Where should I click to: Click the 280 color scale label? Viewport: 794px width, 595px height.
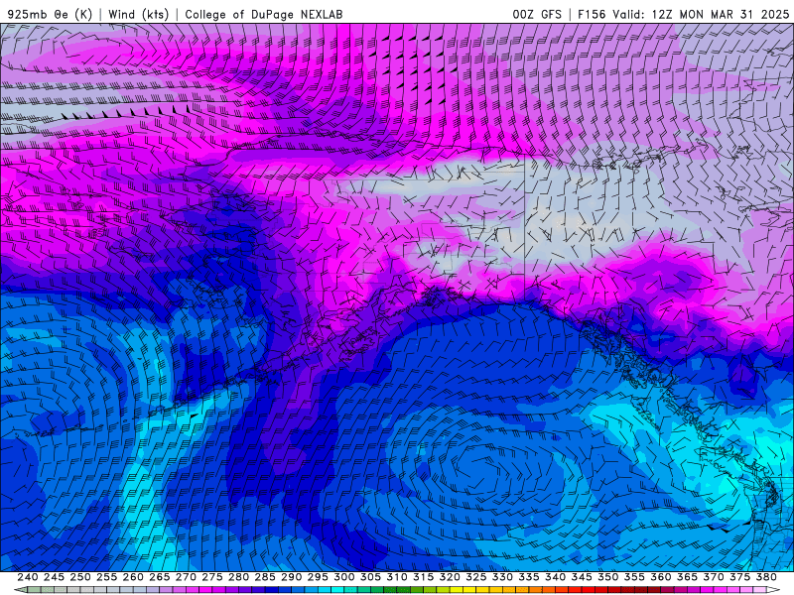pyautogui.click(x=238, y=577)
